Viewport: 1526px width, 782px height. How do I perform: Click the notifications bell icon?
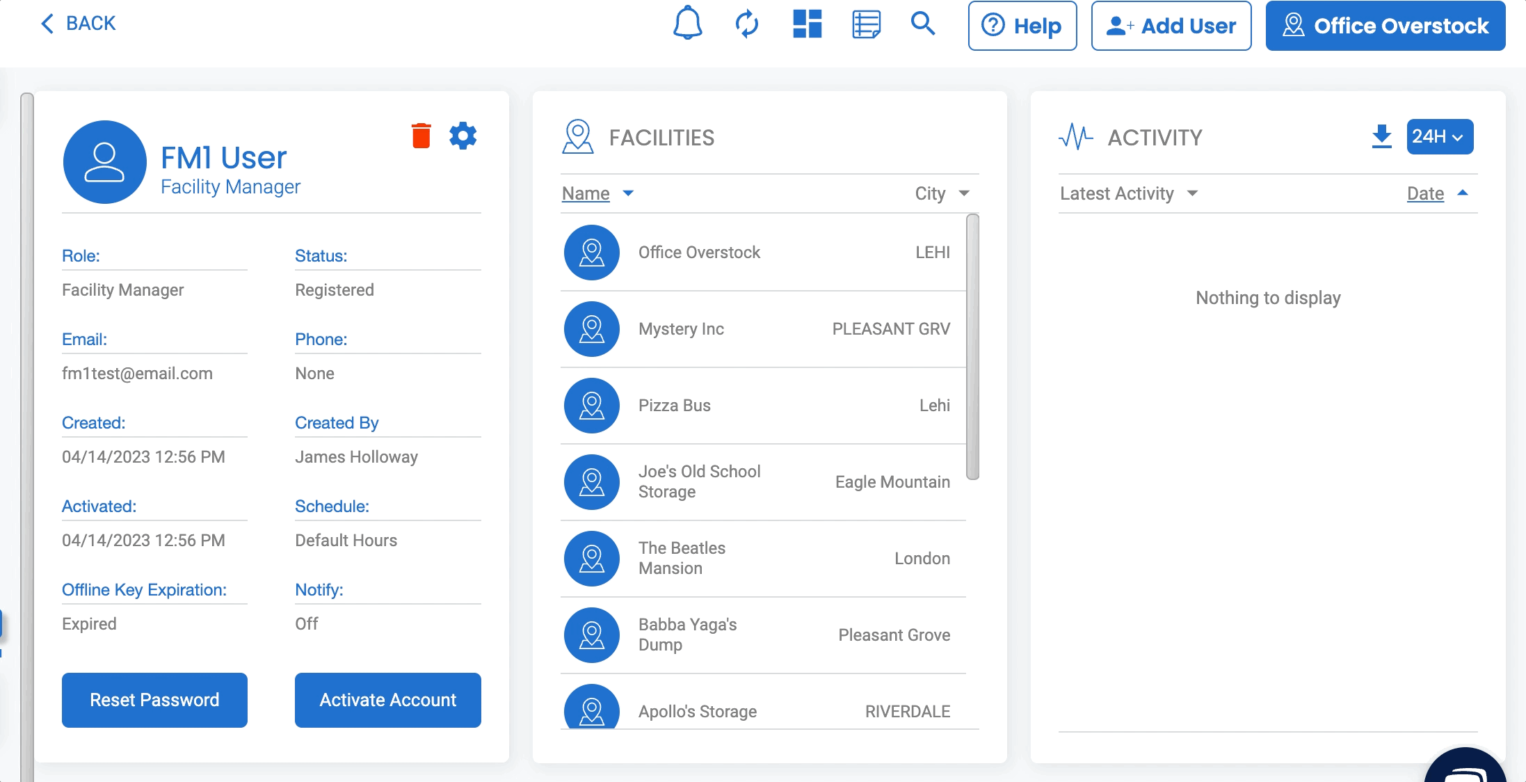click(x=687, y=24)
